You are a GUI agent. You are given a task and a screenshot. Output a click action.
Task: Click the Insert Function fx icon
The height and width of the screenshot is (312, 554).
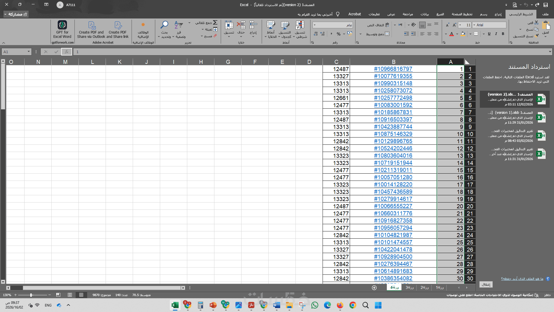(x=67, y=52)
